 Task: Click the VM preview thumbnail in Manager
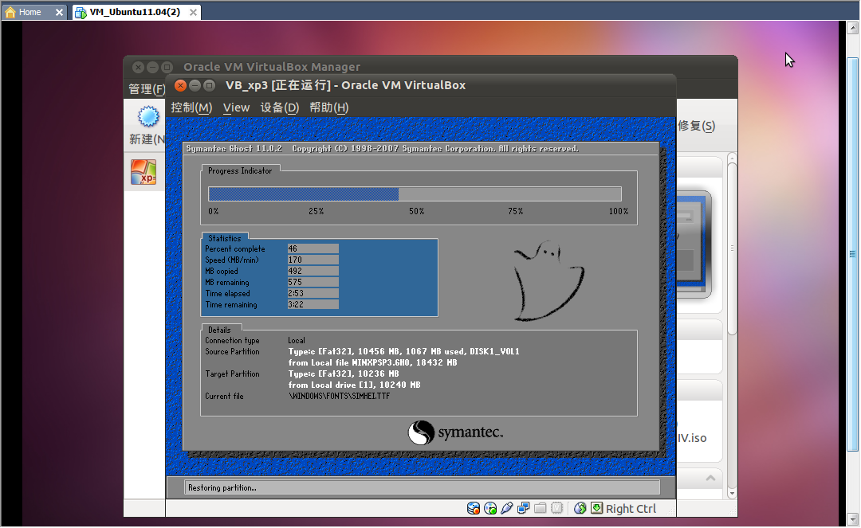(694, 244)
